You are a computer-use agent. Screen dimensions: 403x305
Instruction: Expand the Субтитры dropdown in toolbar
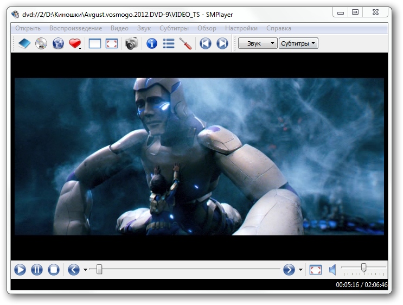click(x=298, y=43)
